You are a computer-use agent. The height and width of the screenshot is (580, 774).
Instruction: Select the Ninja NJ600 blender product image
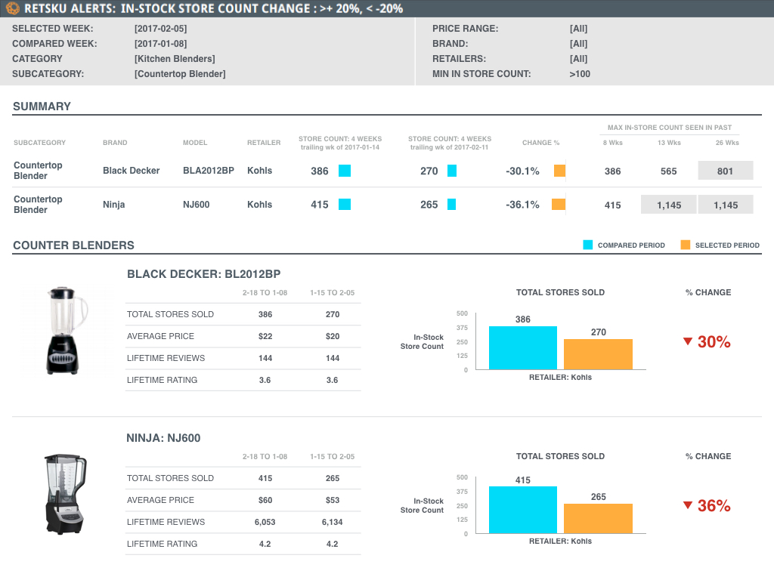coord(65,494)
